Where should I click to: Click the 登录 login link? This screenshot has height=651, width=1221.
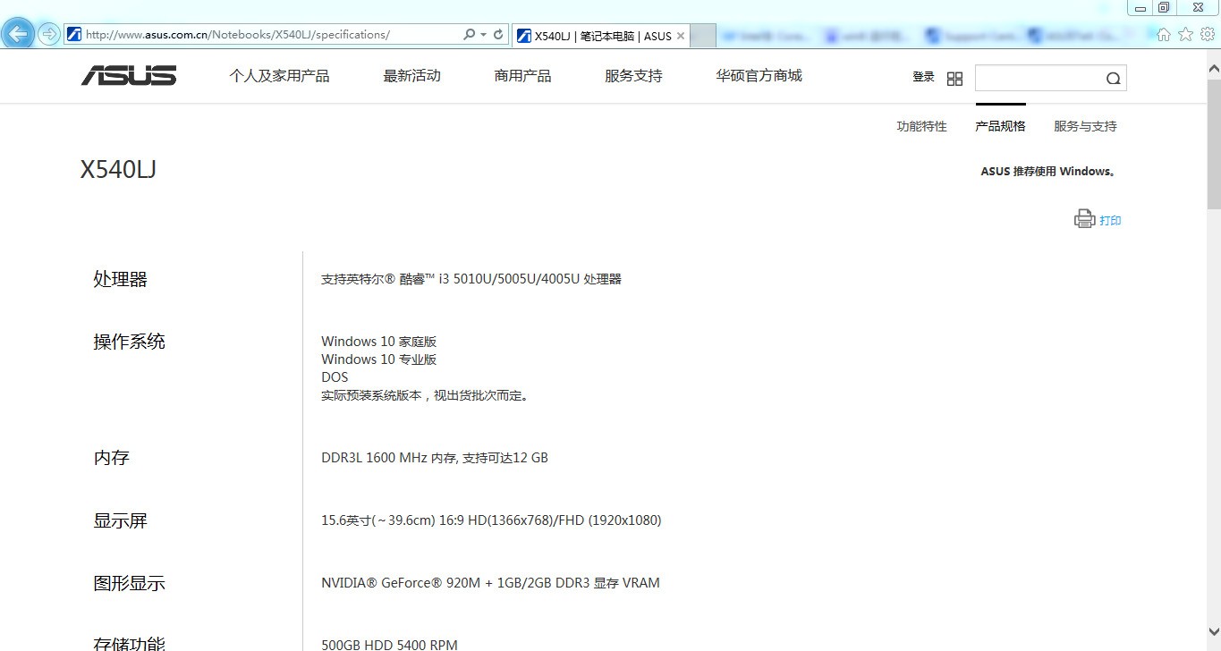923,77
